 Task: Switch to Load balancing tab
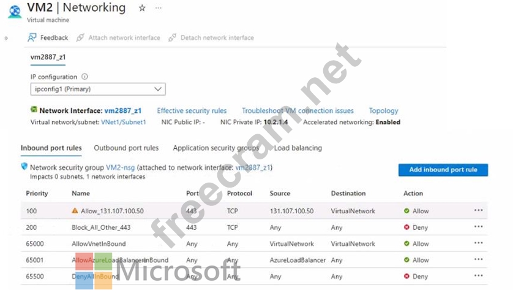[298, 148]
